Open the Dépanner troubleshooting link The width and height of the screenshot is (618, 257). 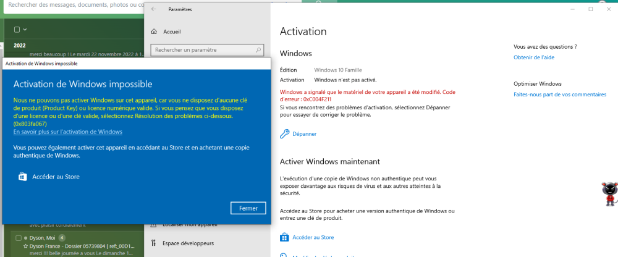(x=304, y=134)
